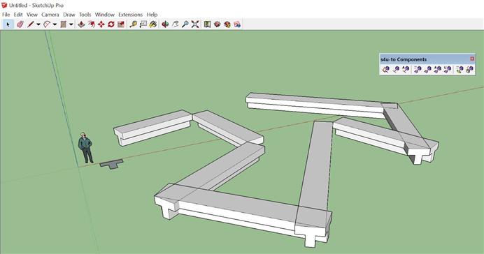Open the Window menu

(x=105, y=15)
